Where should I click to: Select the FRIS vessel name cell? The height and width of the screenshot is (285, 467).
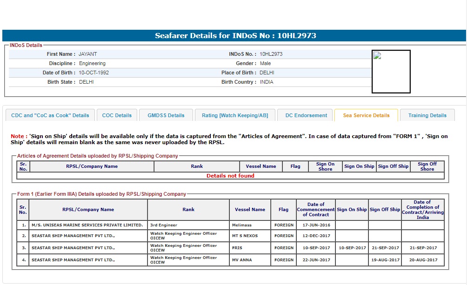(x=250, y=248)
